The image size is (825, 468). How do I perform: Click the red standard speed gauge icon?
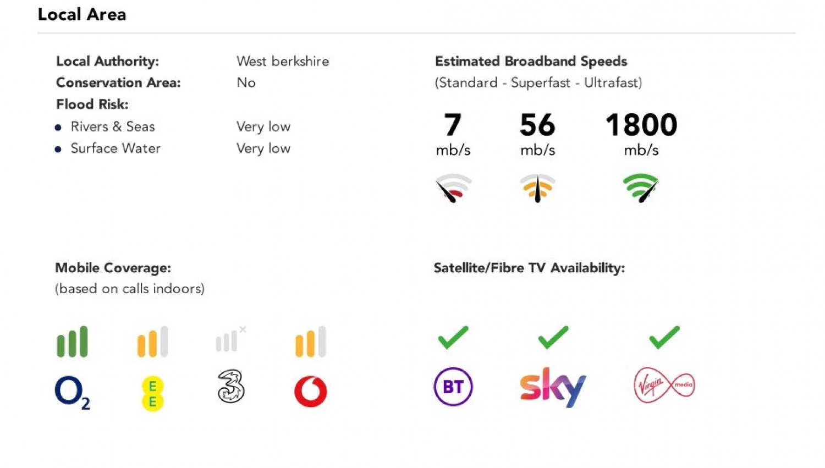453,188
